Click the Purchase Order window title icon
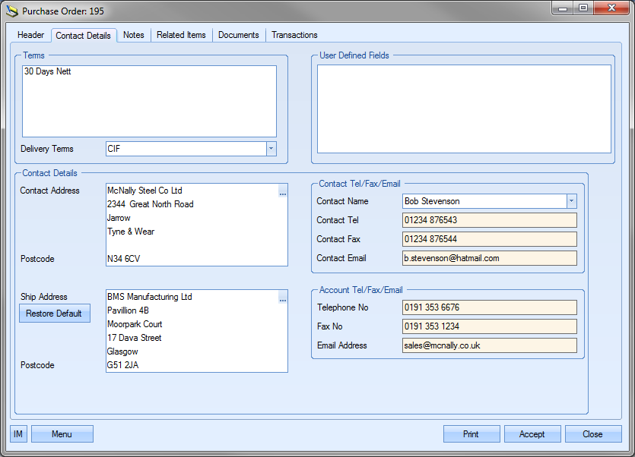The image size is (635, 457). click(11, 11)
